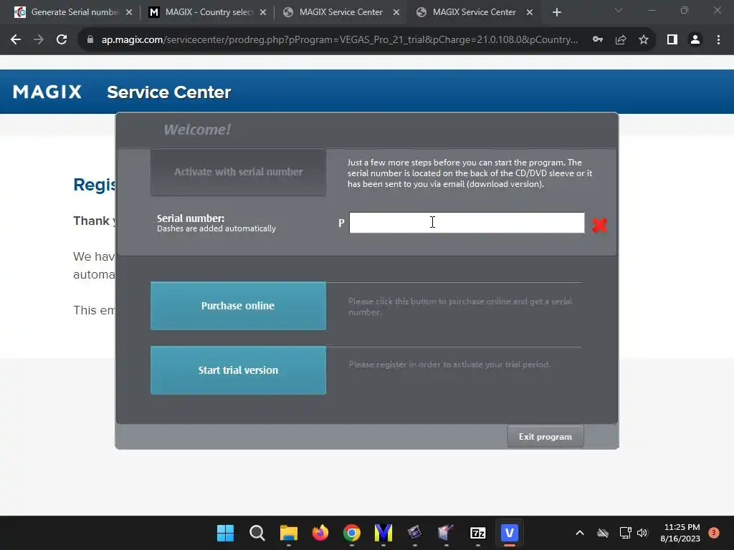734x550 pixels.
Task: Click the red X next to serial field
Action: coord(599,225)
